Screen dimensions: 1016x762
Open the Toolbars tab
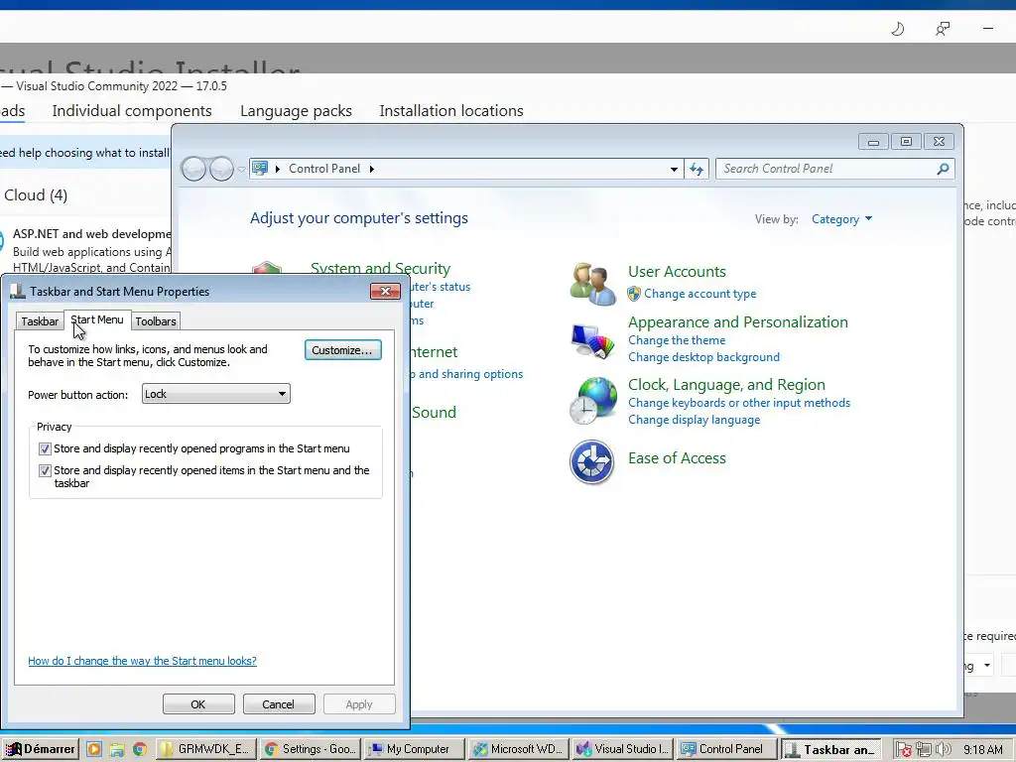tap(156, 321)
